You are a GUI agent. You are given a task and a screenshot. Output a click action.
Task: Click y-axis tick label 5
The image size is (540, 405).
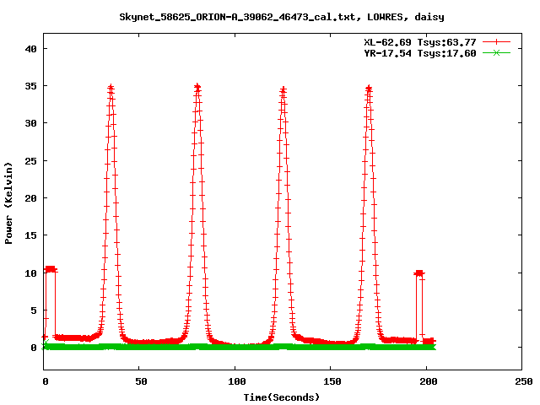pyautogui.click(x=34, y=310)
